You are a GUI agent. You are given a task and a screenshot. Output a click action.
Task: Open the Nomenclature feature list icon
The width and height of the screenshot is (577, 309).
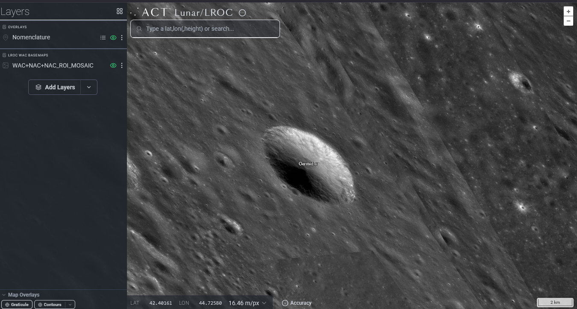coord(103,38)
